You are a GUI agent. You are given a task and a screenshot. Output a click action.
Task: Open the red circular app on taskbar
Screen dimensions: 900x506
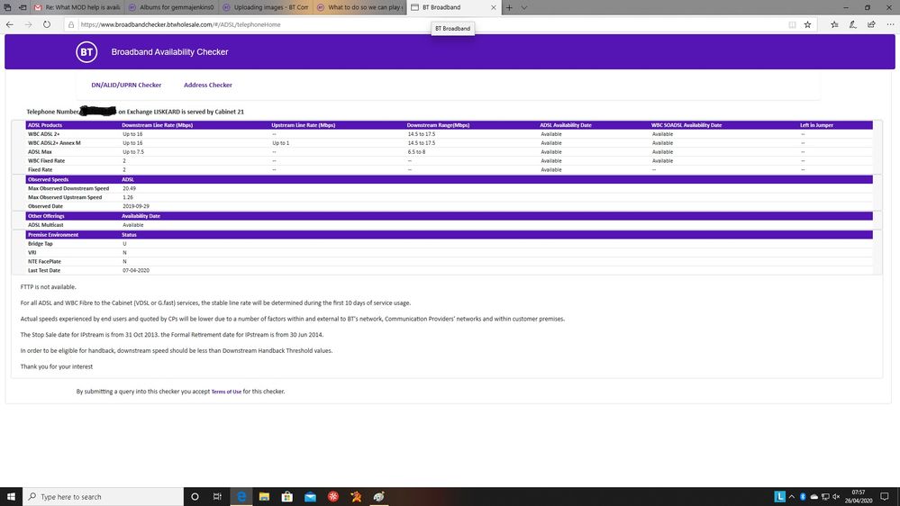[x=333, y=497]
